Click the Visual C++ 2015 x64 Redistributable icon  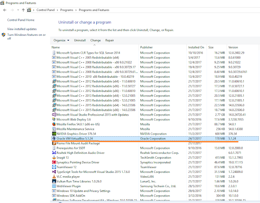tap(54, 105)
